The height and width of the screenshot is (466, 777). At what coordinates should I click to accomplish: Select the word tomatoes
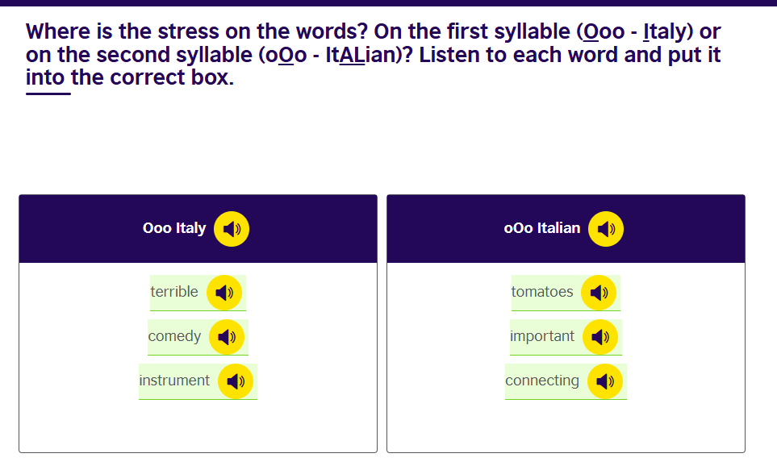tap(542, 292)
